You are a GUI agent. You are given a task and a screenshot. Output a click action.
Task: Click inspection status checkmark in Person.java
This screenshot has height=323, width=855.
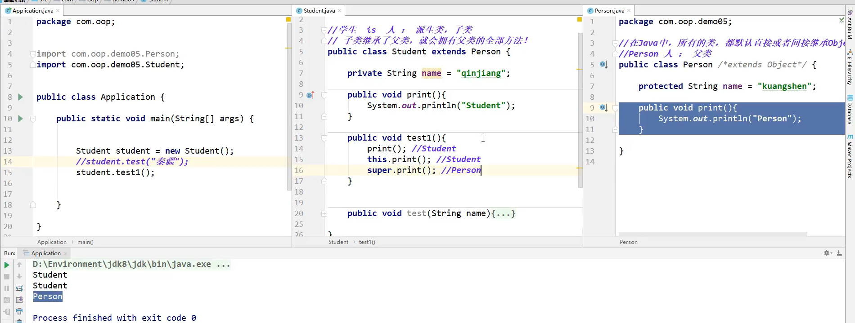click(841, 20)
